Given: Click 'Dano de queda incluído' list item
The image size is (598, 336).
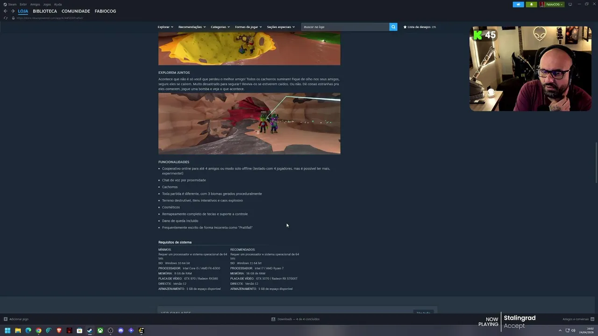Looking at the screenshot, I should tap(180, 221).
